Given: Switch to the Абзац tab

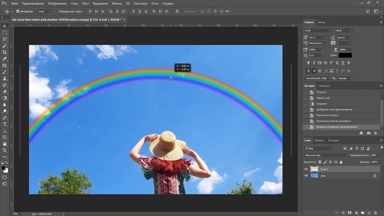Looking at the screenshot, I should [322, 22].
